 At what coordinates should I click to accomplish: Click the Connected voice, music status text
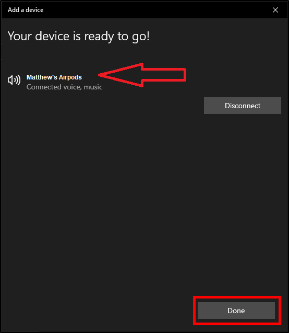click(x=64, y=87)
